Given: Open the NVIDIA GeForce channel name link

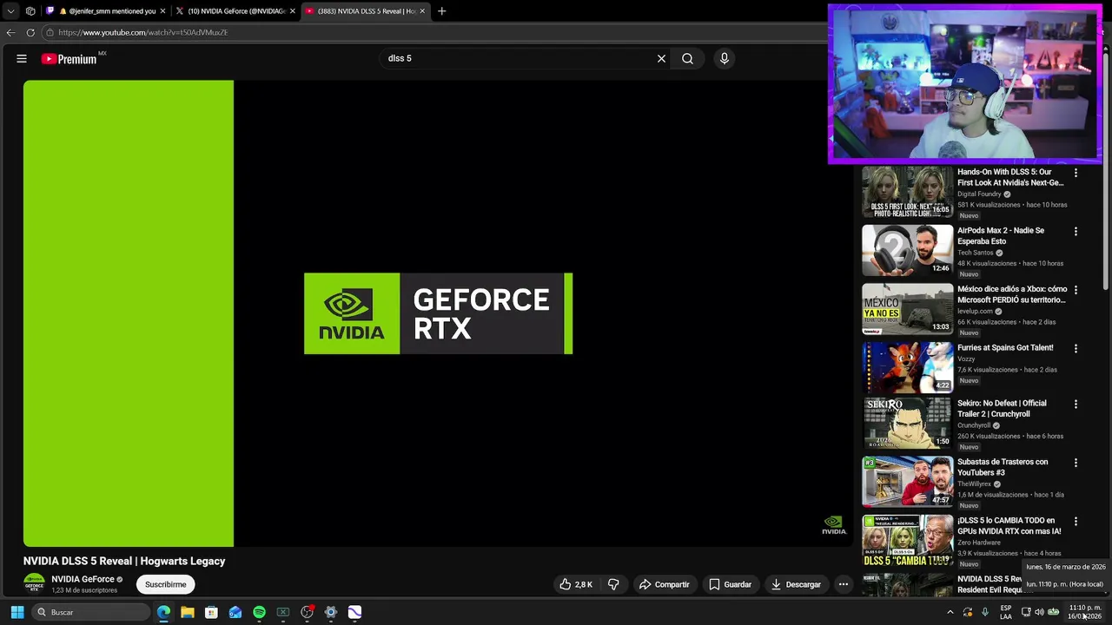Looking at the screenshot, I should click(x=83, y=579).
